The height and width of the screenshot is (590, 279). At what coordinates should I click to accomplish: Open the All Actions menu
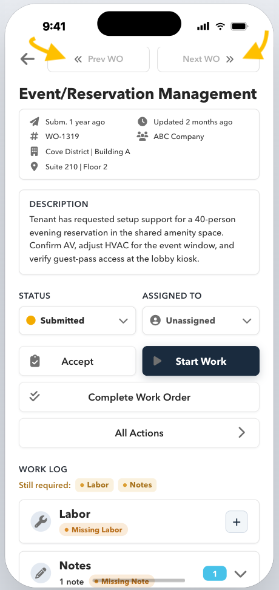pos(139,433)
